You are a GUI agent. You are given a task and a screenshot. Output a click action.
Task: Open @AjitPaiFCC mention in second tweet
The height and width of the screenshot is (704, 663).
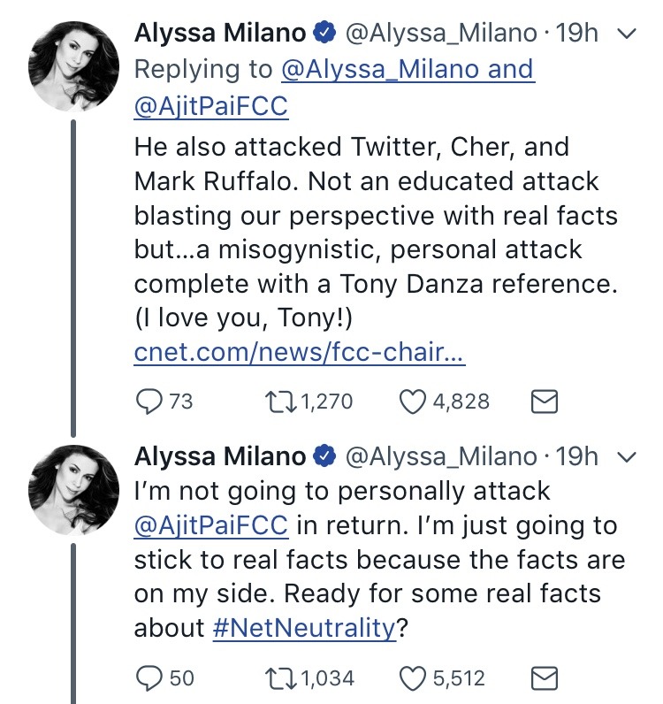pos(211,524)
